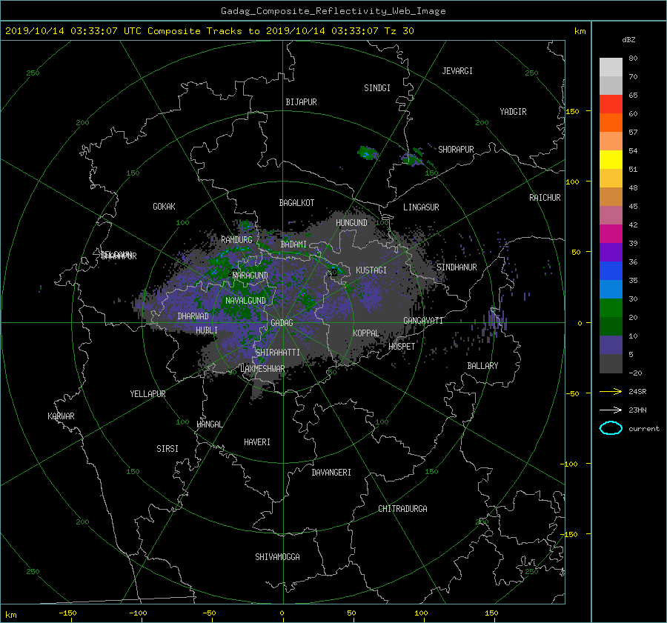Click the GOKAK city label

[x=164, y=207]
